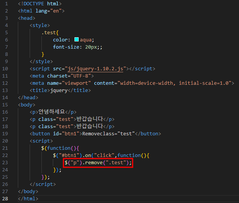Open the js/jquery-1.10.2.js script link
Image resolution: width=239 pixels, height=203 pixels.
(95, 69)
